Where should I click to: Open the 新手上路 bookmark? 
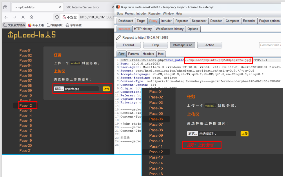point(36,25)
